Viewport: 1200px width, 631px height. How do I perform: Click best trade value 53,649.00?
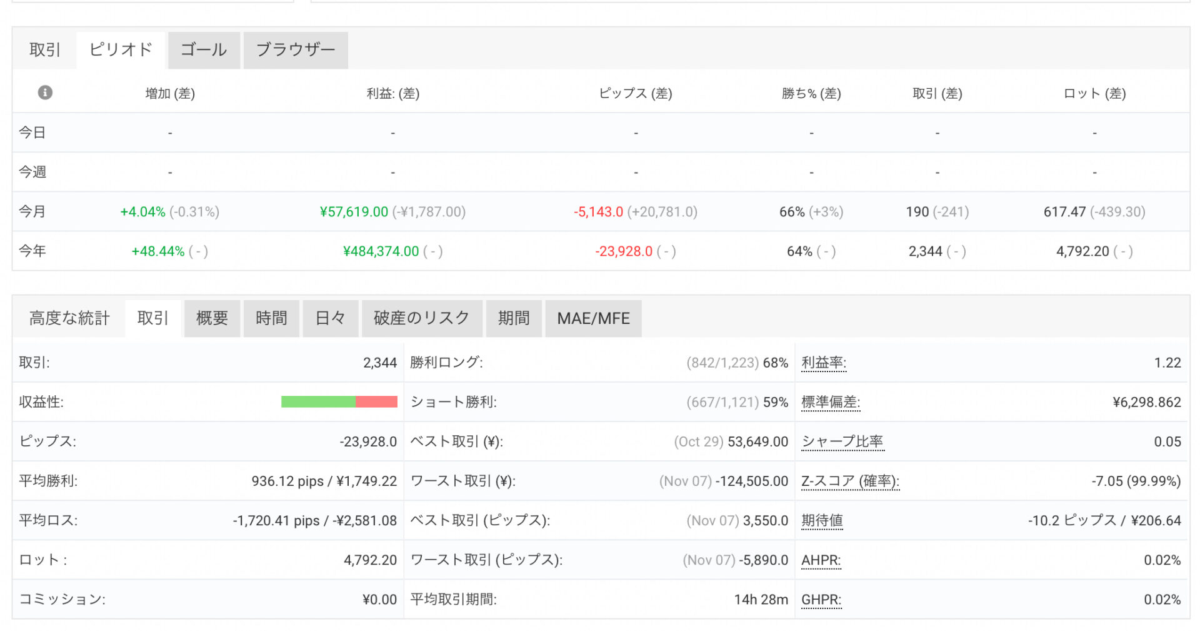tap(757, 442)
